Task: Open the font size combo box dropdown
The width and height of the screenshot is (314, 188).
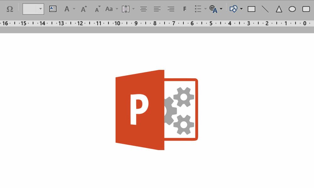Action: tap(41, 9)
